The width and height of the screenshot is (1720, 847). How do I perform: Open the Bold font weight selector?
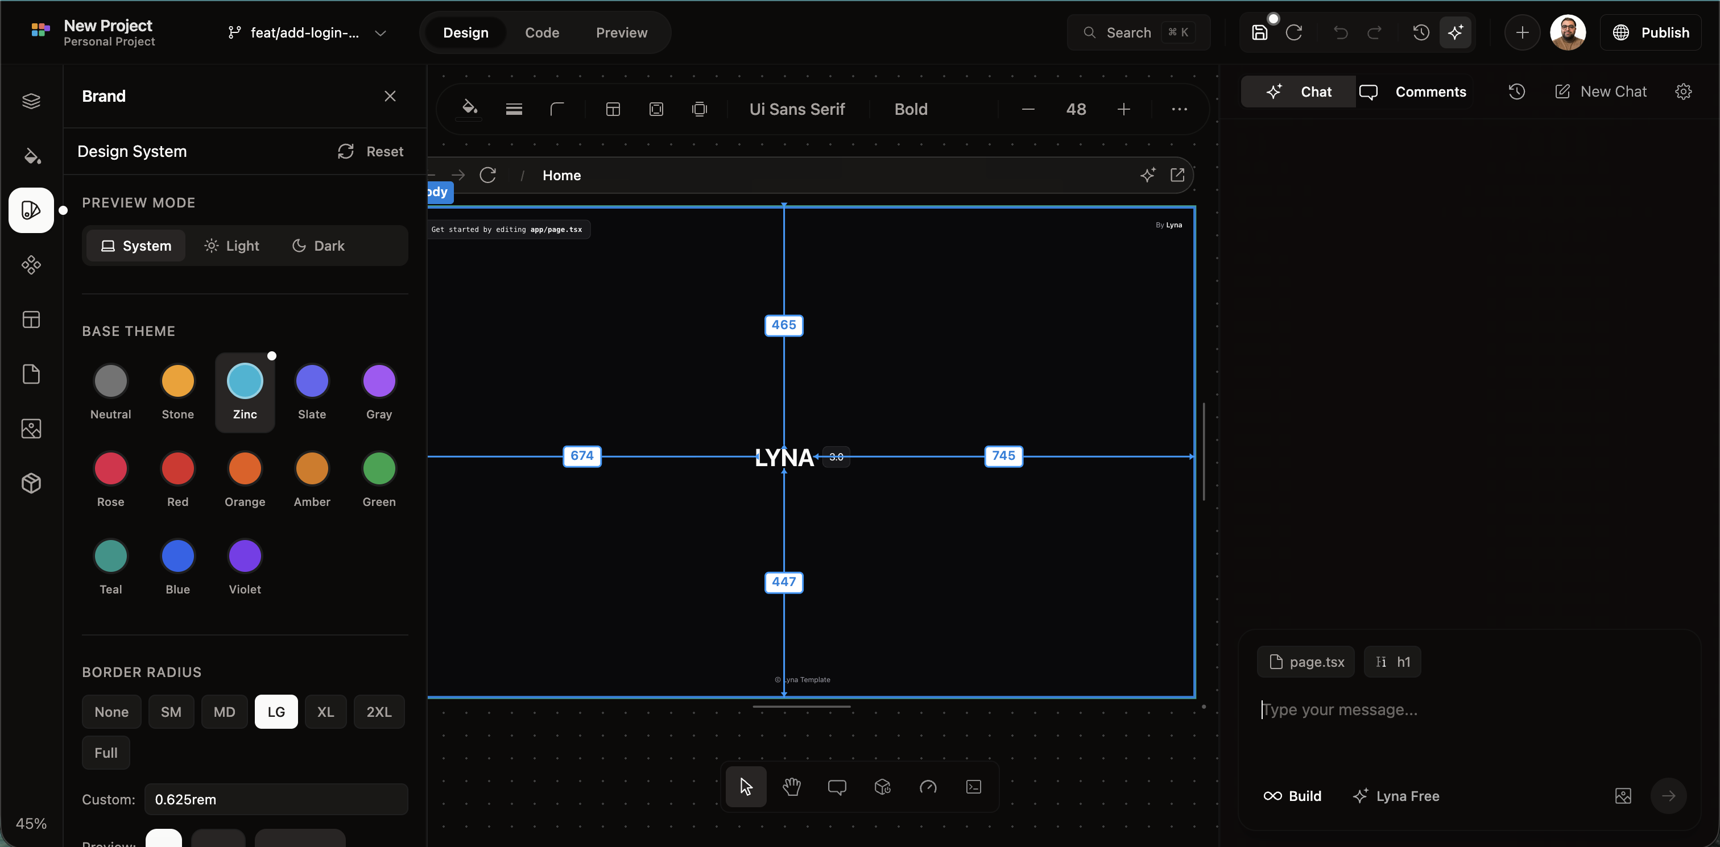click(911, 109)
